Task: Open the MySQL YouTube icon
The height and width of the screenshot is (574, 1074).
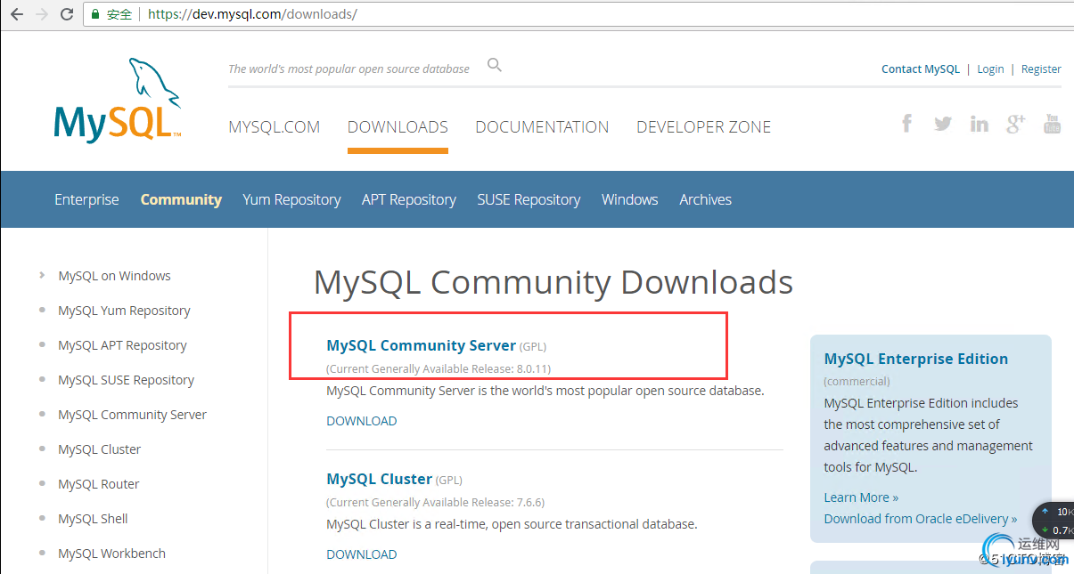Action: tap(1052, 124)
